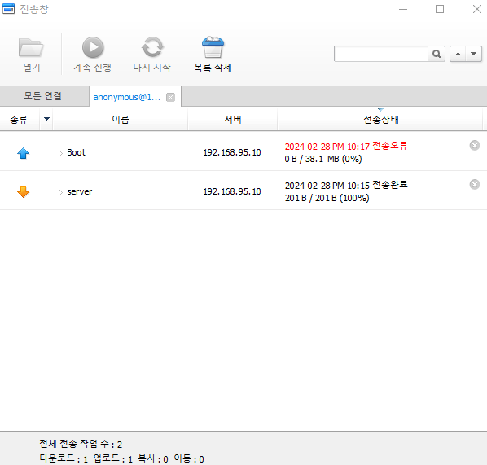This screenshot has width=487, height=465.
Task: Select the Boot item name
Action: [76, 152]
